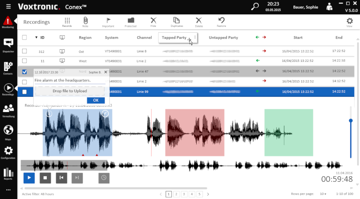Open the Contacts sidebar icon
Viewport: 360px width, 199px height.
(8, 68)
